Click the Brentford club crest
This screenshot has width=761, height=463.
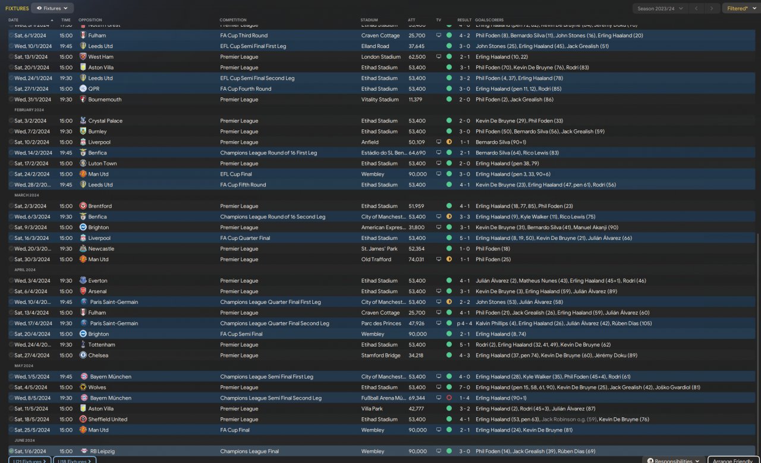[x=83, y=206]
